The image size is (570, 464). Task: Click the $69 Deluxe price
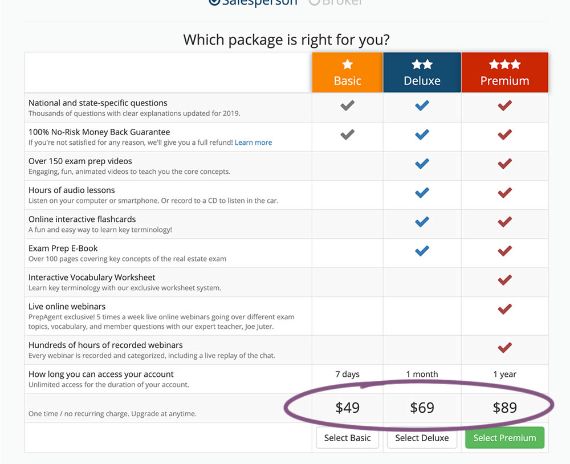tap(422, 408)
